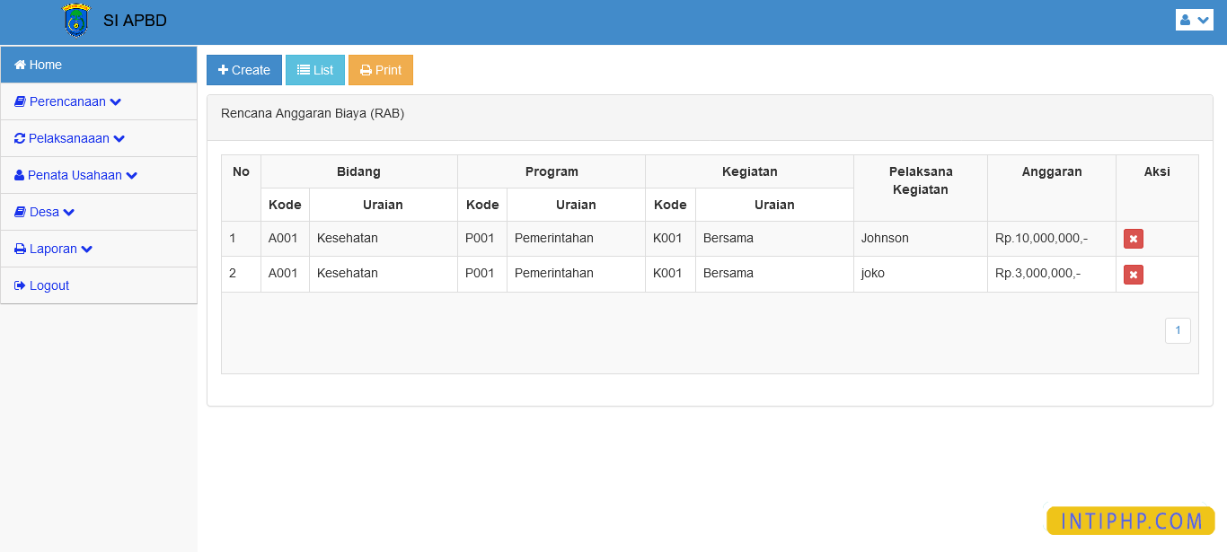
Task: Click the Pelaksanaaan refresh icon
Action: pos(19,137)
